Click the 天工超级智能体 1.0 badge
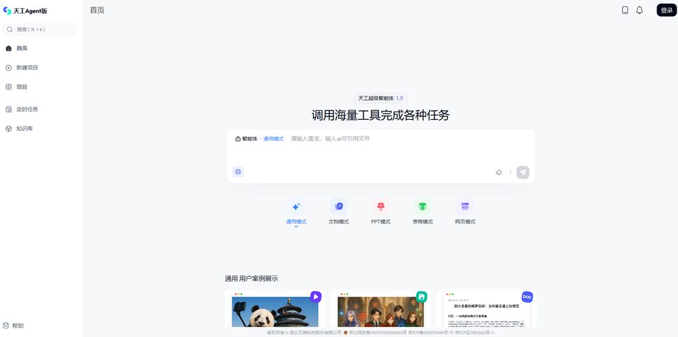 pos(380,98)
